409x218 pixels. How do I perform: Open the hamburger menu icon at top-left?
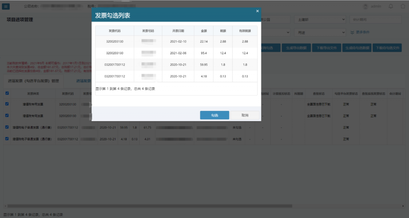pyautogui.click(x=6, y=6)
